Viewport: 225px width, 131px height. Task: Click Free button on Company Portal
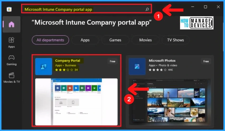click(x=112, y=62)
